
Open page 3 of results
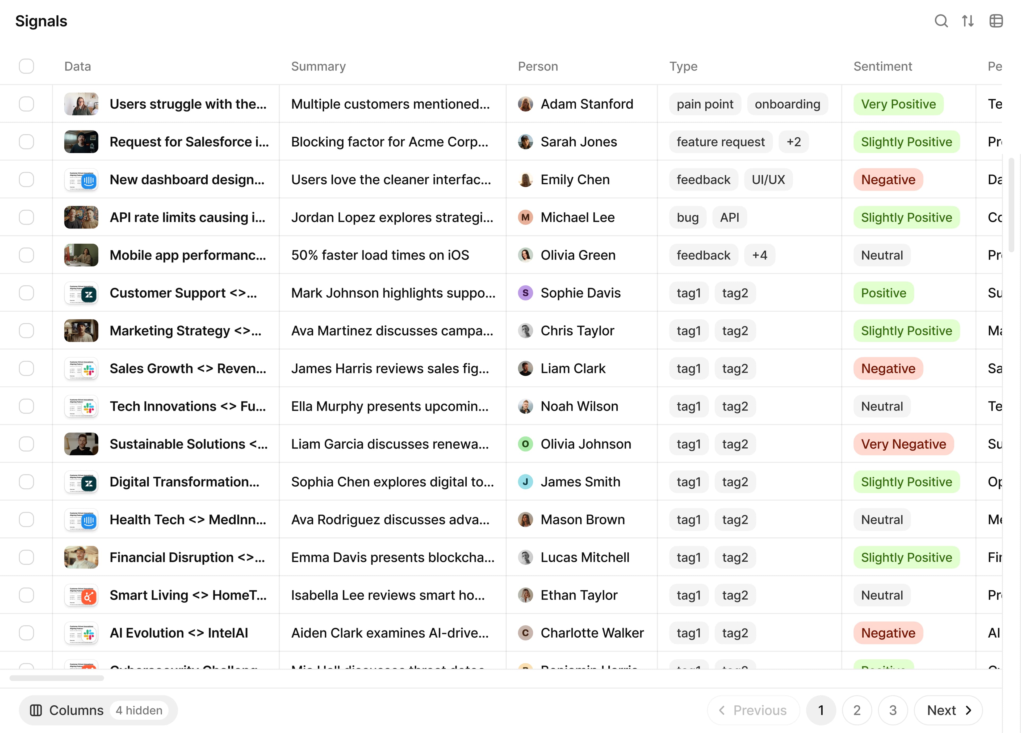893,710
